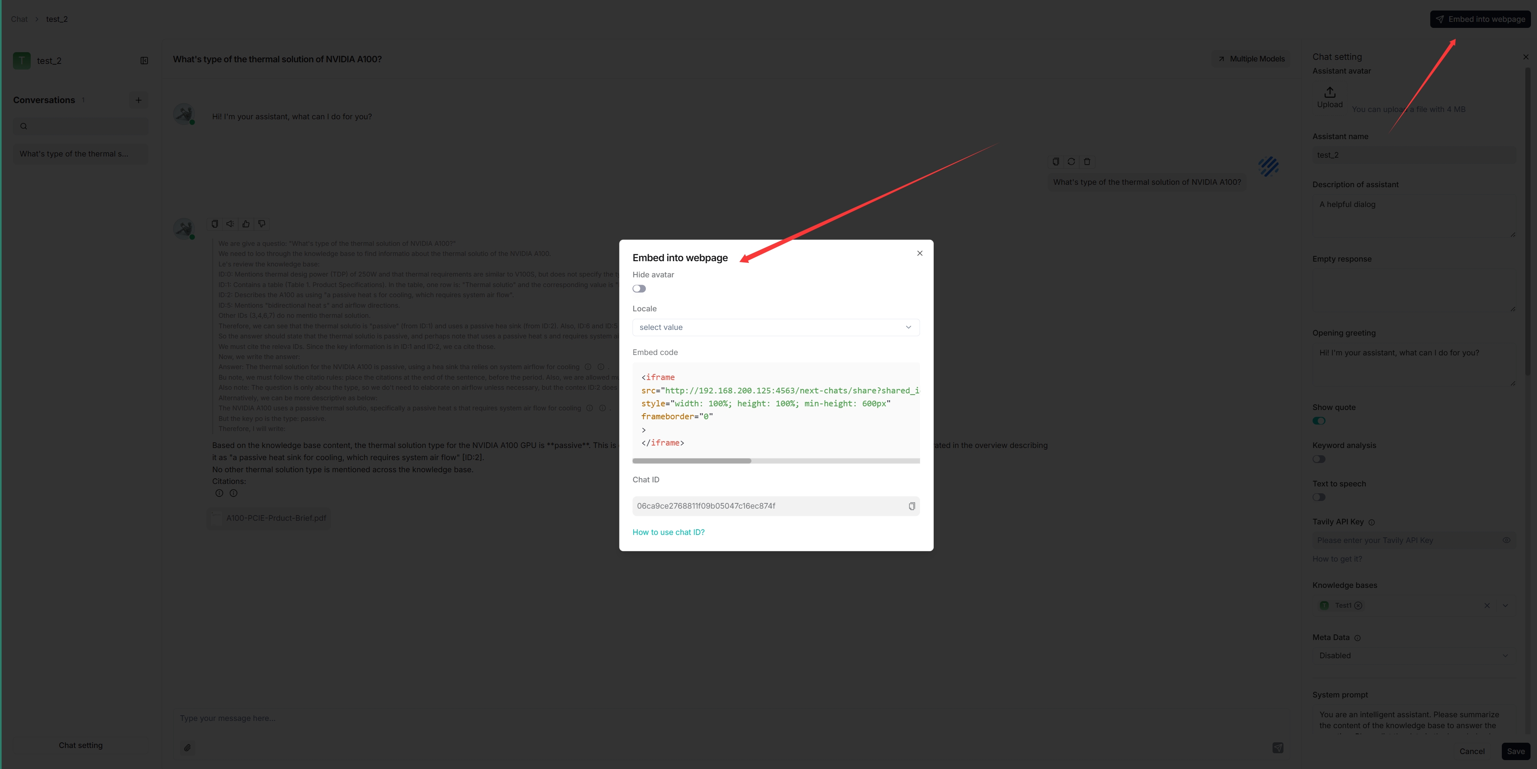The height and width of the screenshot is (769, 1537).
Task: Click the Description of assistant textarea
Action: point(1414,216)
